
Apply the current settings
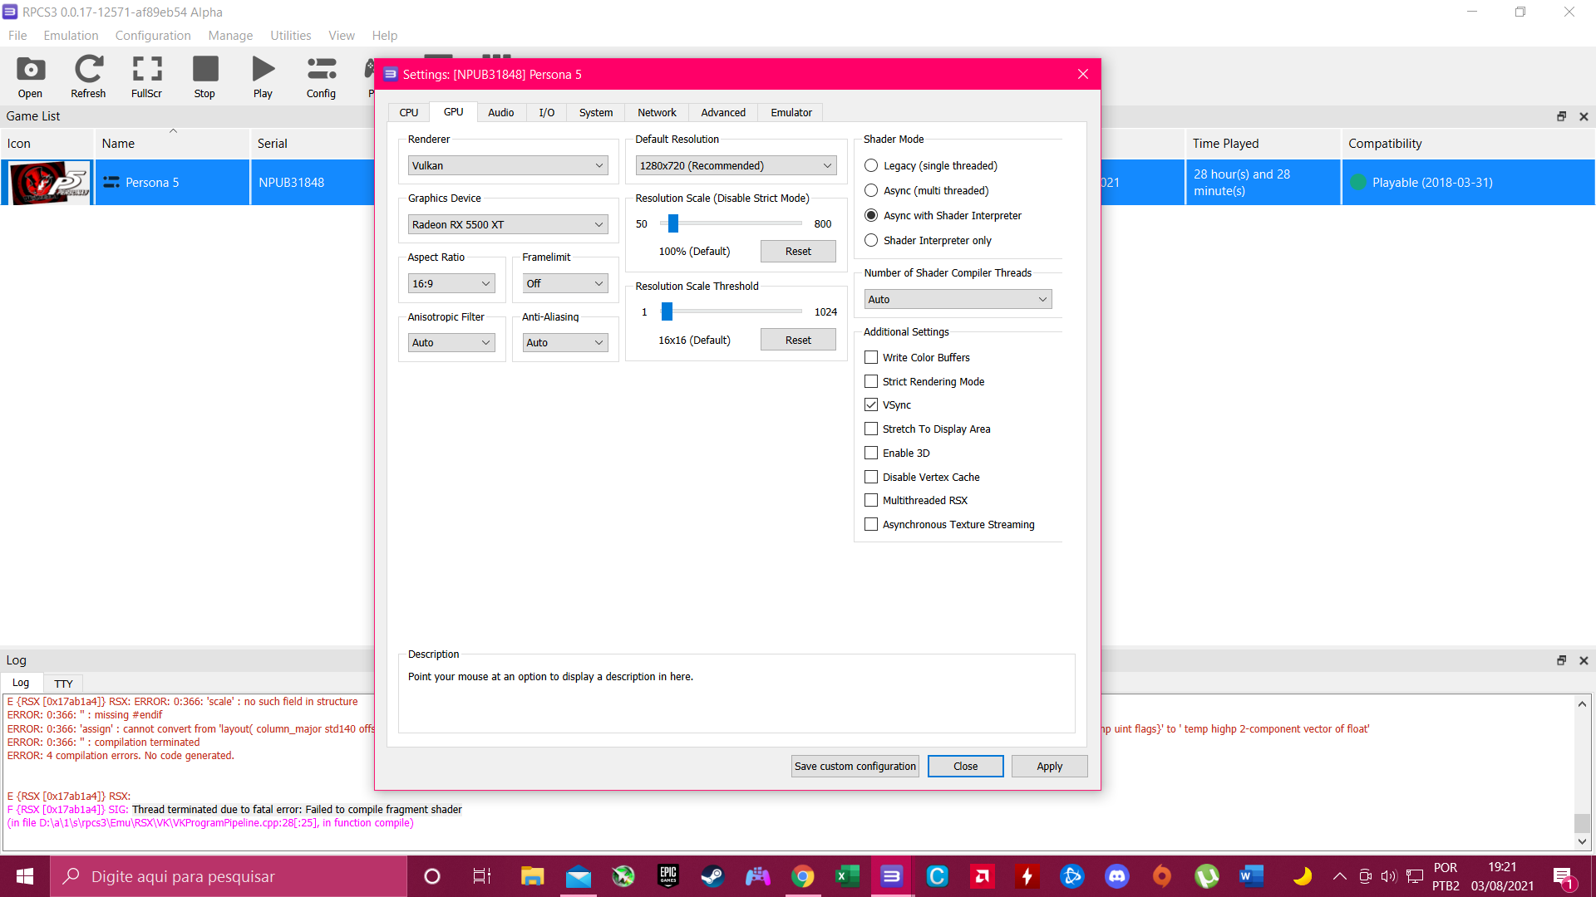pos(1049,766)
